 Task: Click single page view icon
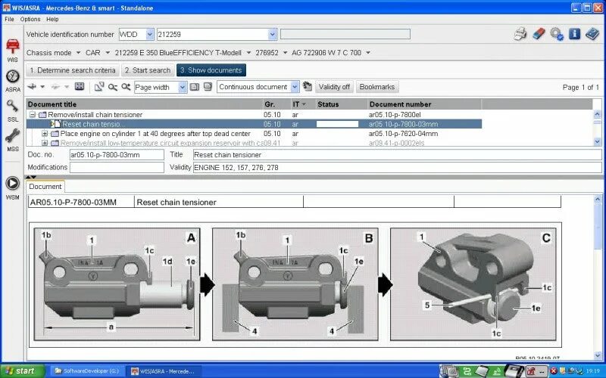click(x=195, y=87)
